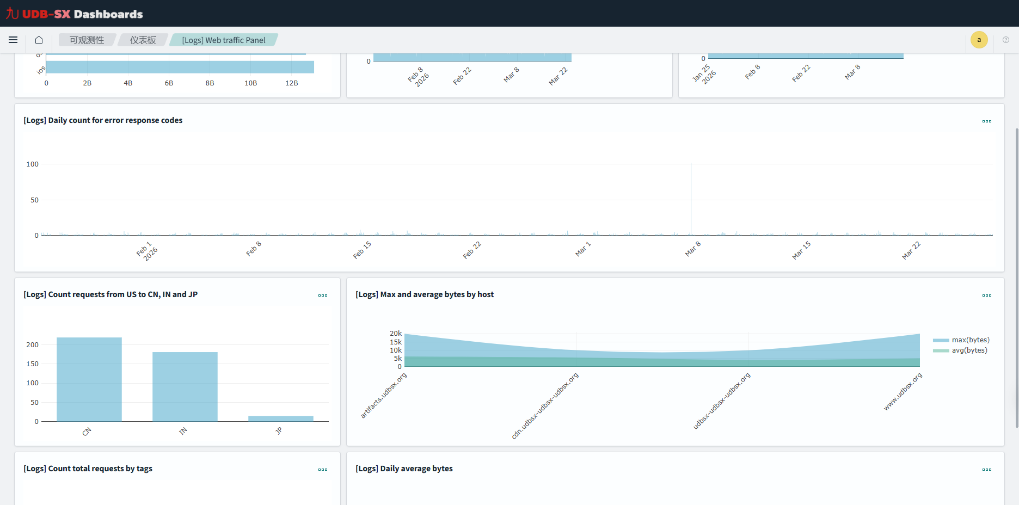Click the JP bar in requests chart

click(x=281, y=418)
